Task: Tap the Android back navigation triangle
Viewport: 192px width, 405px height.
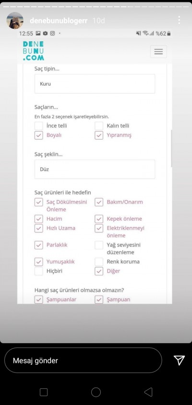Action: click(148, 392)
